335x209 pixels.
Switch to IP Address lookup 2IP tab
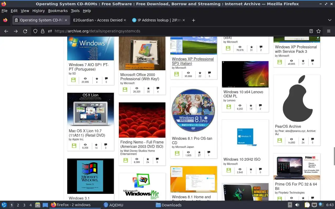[159, 20]
